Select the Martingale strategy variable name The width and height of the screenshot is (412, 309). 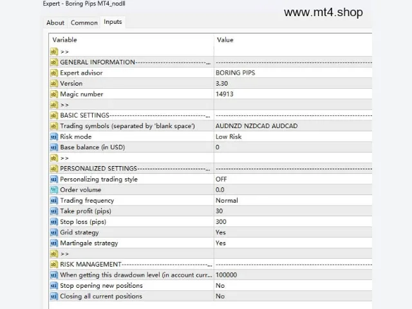89,243
